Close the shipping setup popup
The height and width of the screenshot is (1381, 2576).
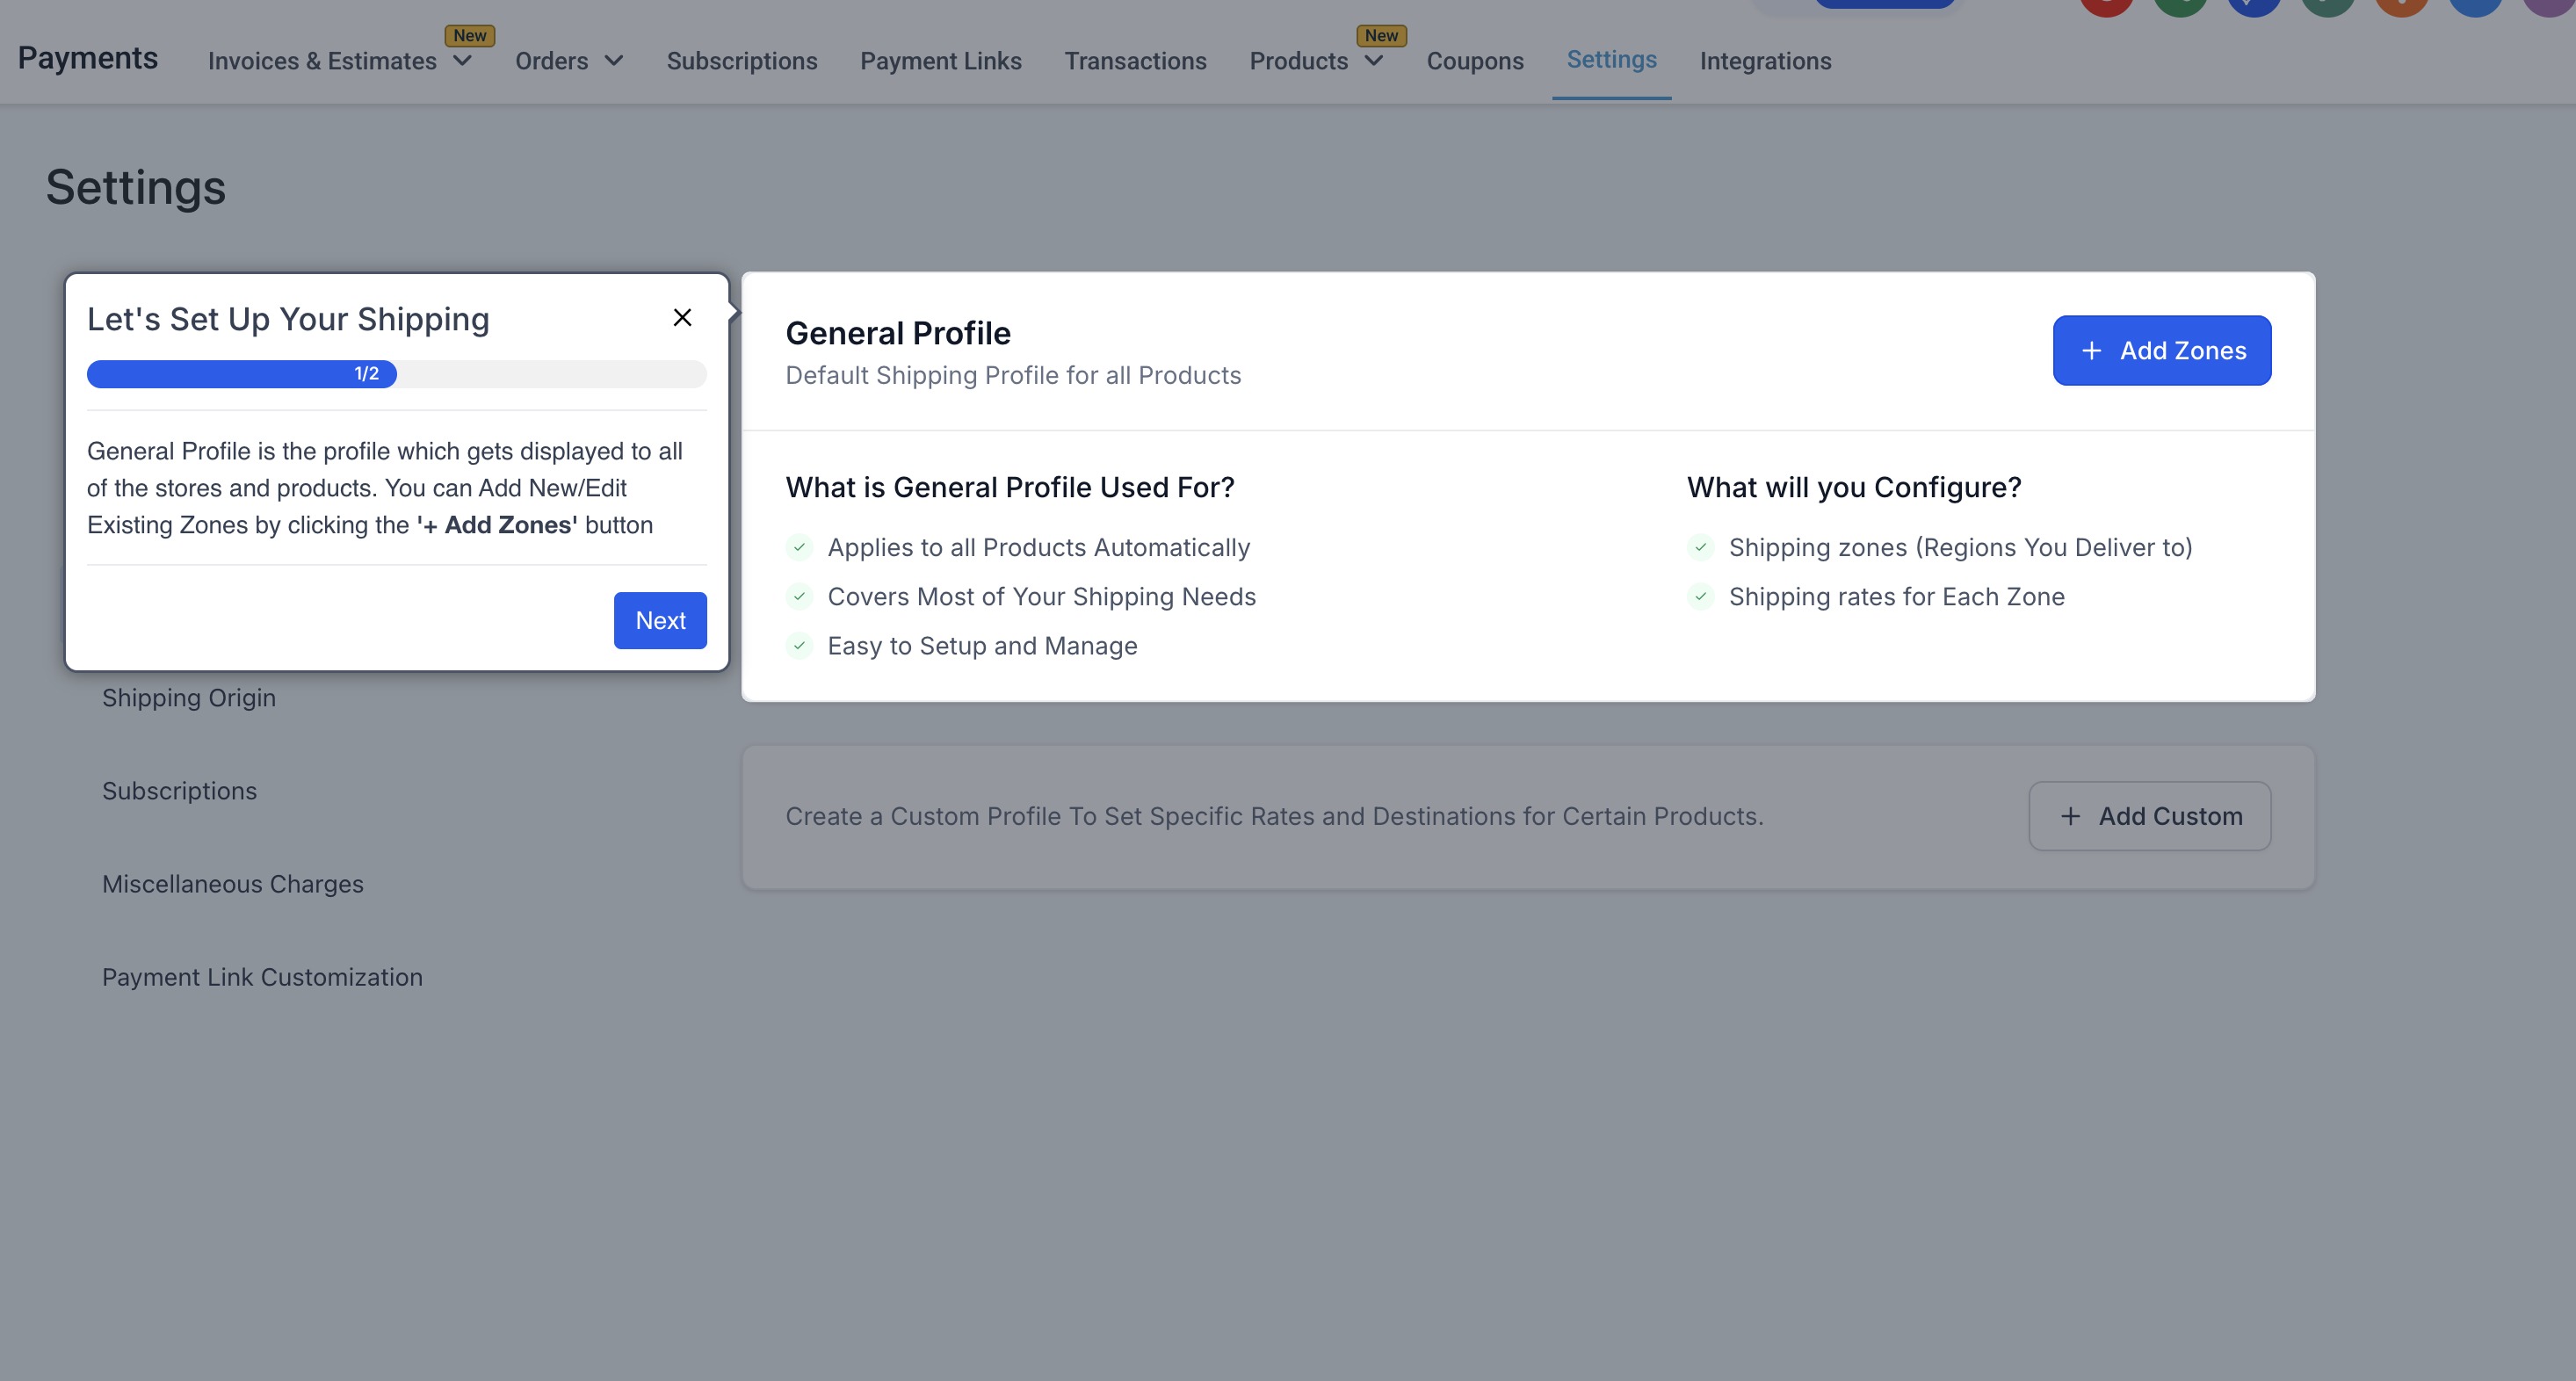click(x=682, y=318)
